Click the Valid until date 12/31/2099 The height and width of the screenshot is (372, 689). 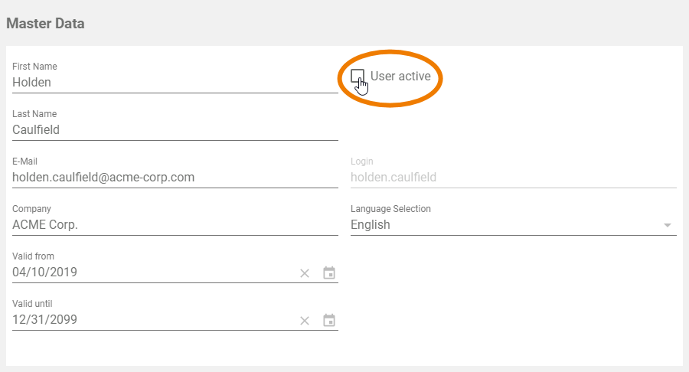153,320
